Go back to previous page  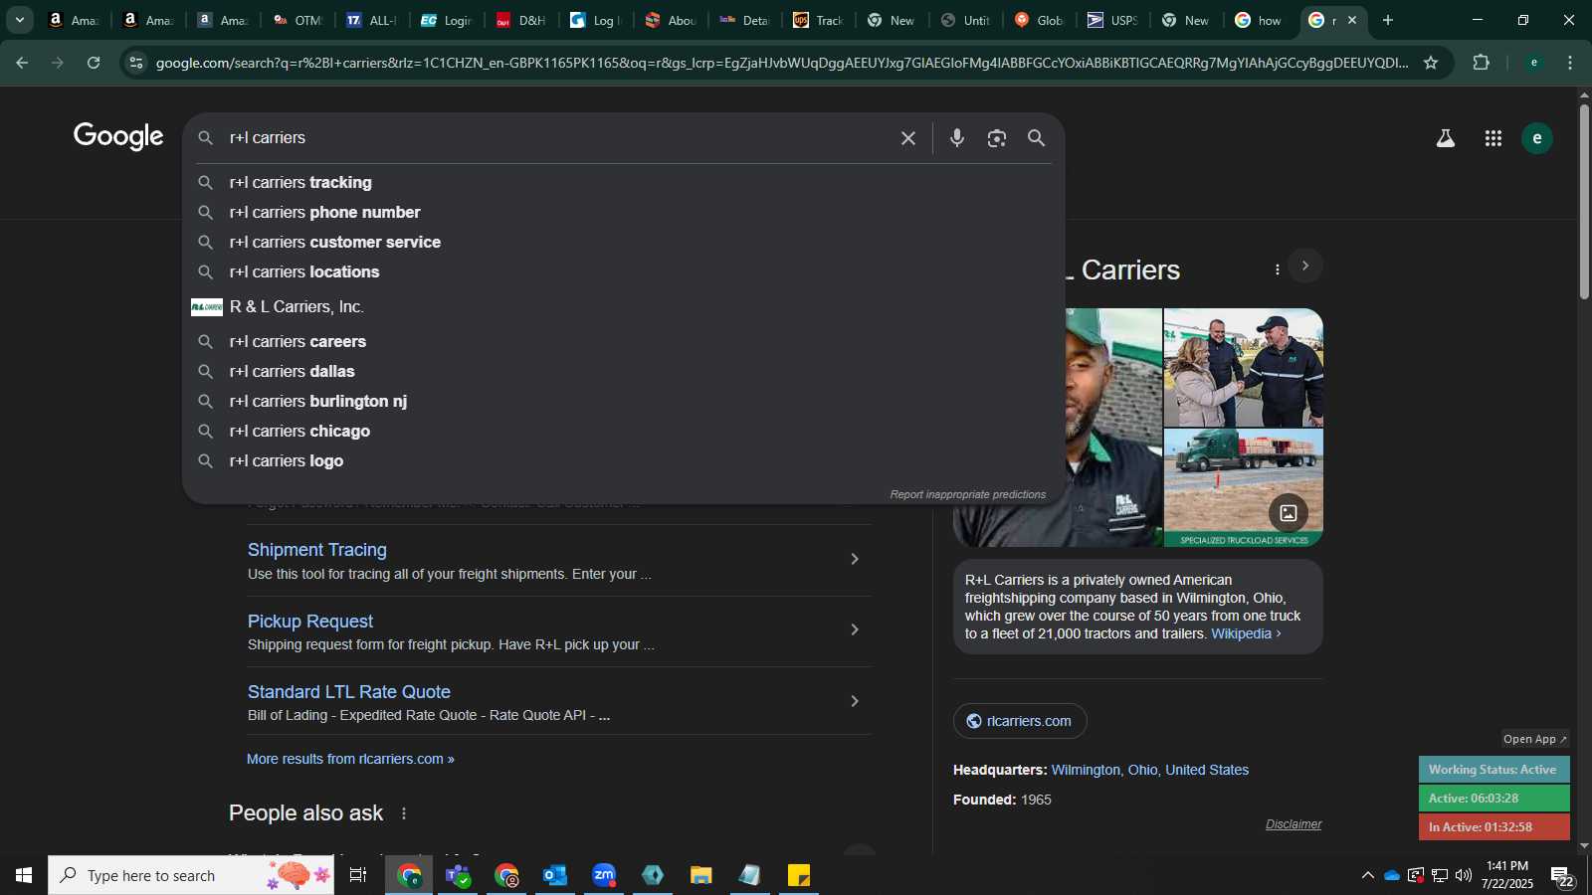22,63
